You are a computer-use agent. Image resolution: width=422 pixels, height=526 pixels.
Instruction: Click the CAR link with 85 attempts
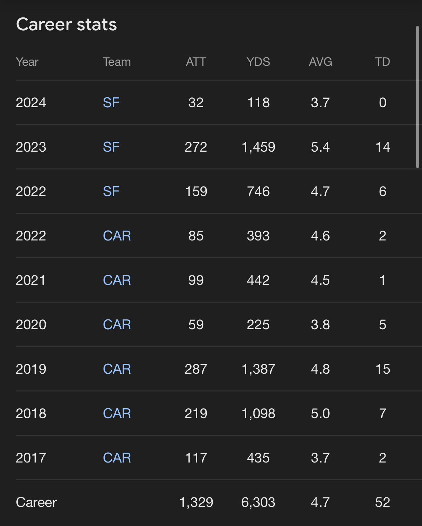point(117,236)
